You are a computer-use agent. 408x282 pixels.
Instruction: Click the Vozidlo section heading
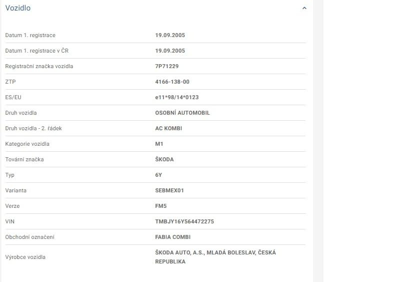point(18,8)
